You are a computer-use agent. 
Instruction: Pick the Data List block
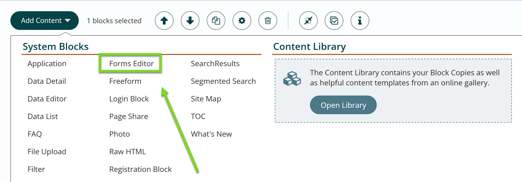(43, 116)
